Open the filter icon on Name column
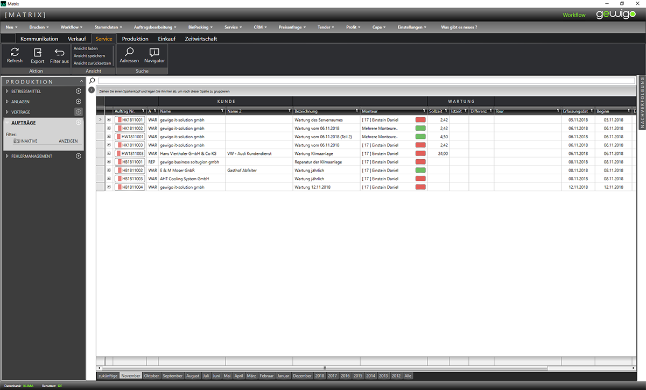The width and height of the screenshot is (646, 390). [222, 111]
